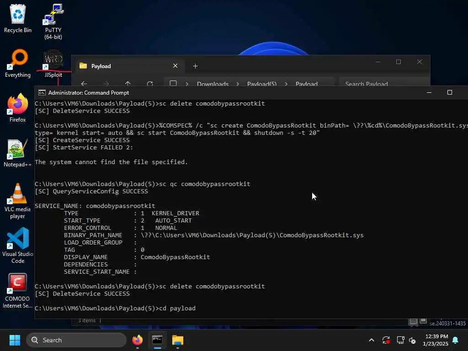Go forward in File Explorer
This screenshot has width=468, height=351.
pyautogui.click(x=106, y=84)
